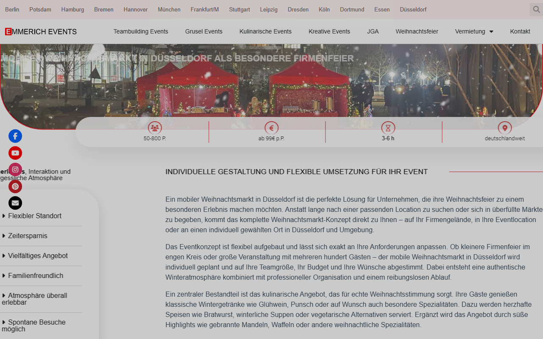
Task: Go to the Kontakt page
Action: [x=520, y=31]
